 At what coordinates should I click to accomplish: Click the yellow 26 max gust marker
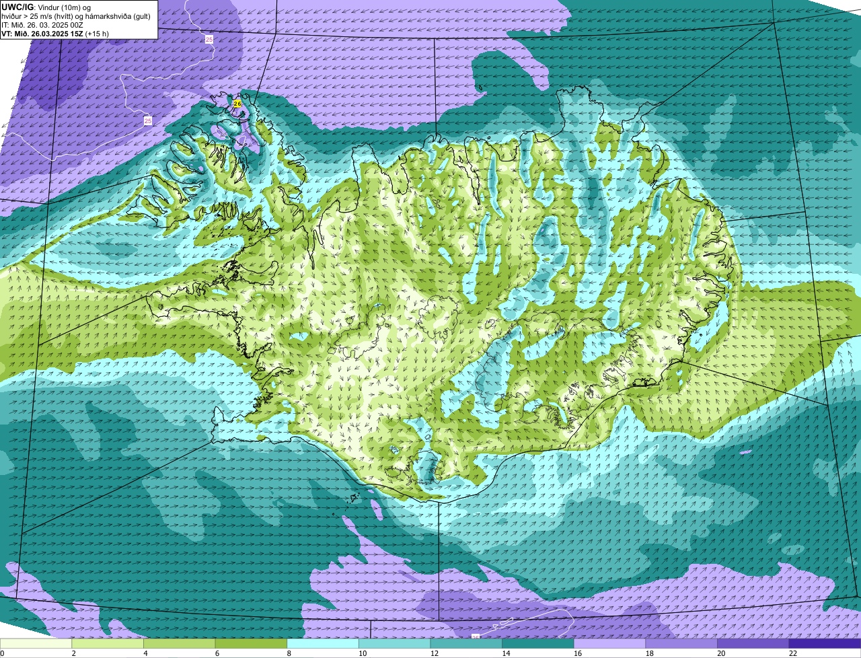pos(237,104)
